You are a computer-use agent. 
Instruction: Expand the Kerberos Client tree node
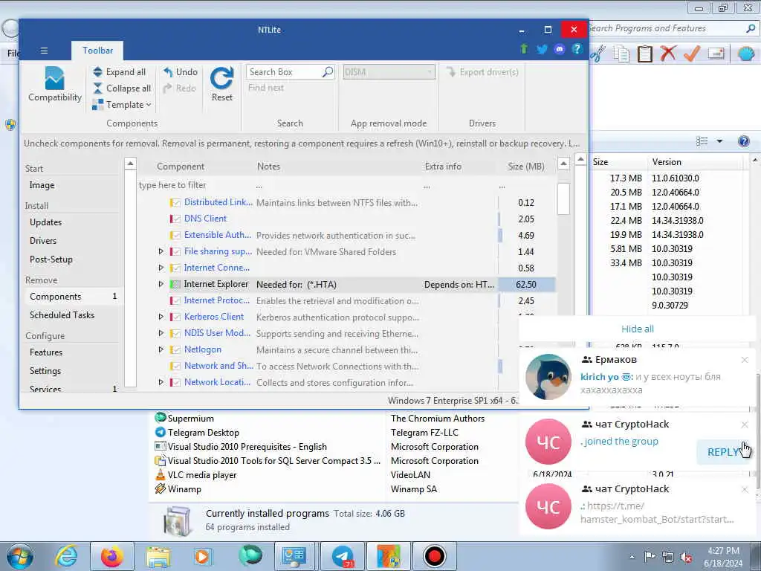tap(161, 317)
